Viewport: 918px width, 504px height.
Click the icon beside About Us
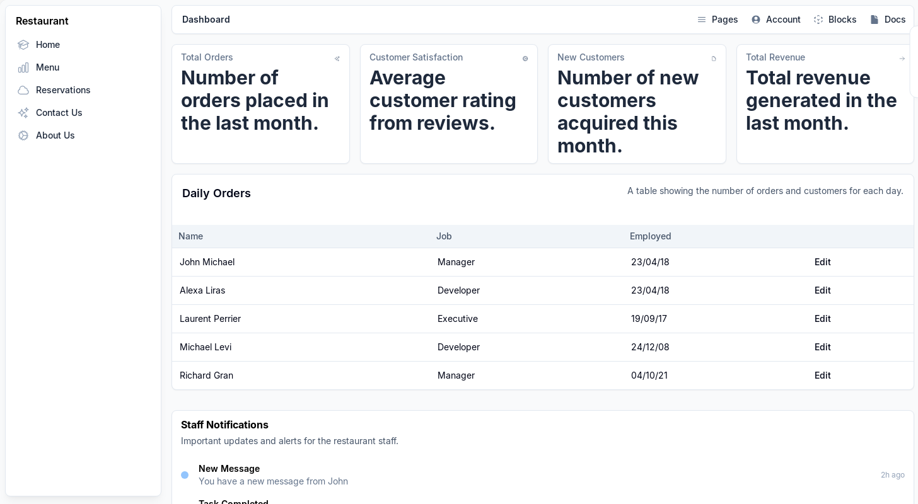tap(23, 135)
